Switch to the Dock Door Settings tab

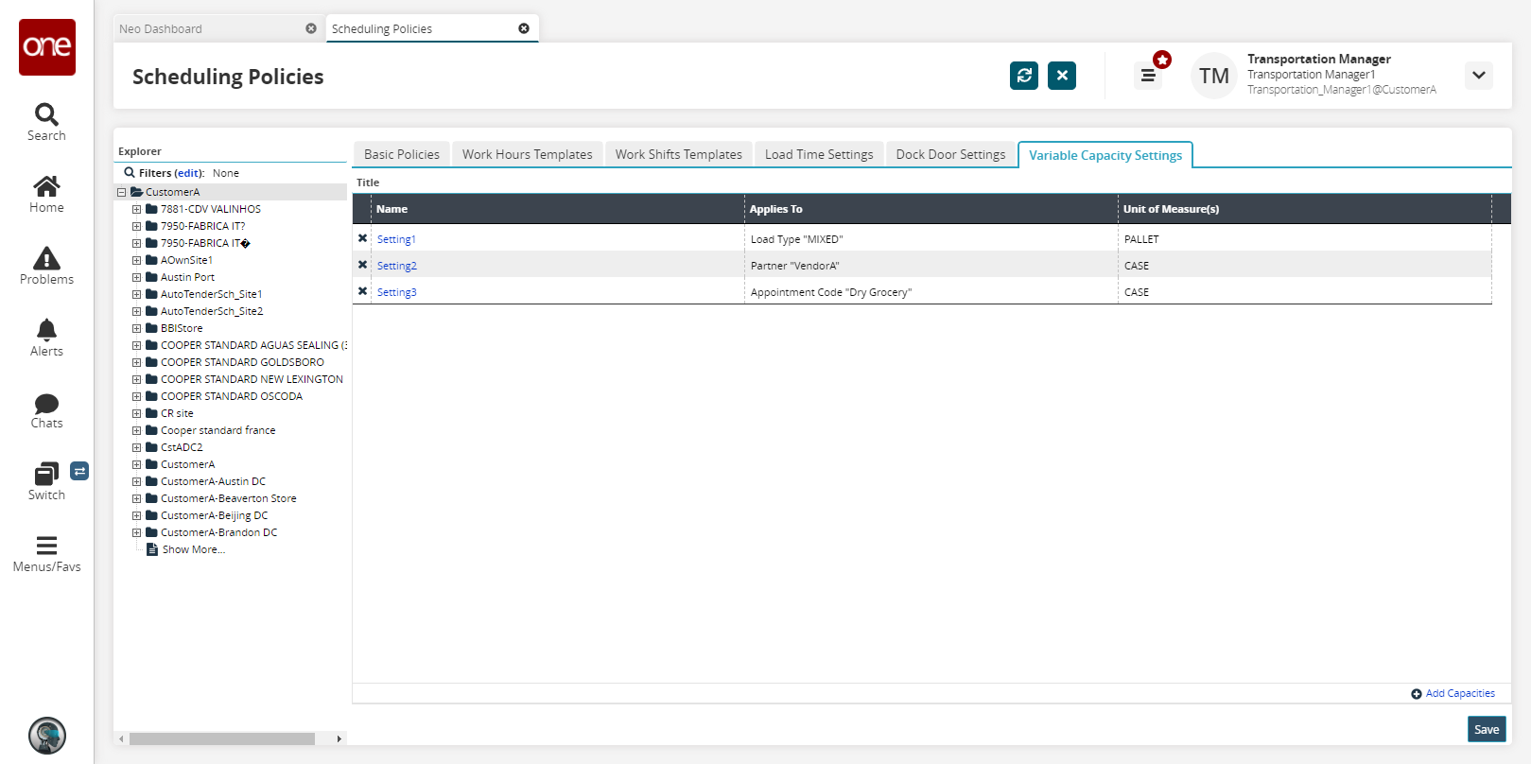pyautogui.click(x=950, y=154)
